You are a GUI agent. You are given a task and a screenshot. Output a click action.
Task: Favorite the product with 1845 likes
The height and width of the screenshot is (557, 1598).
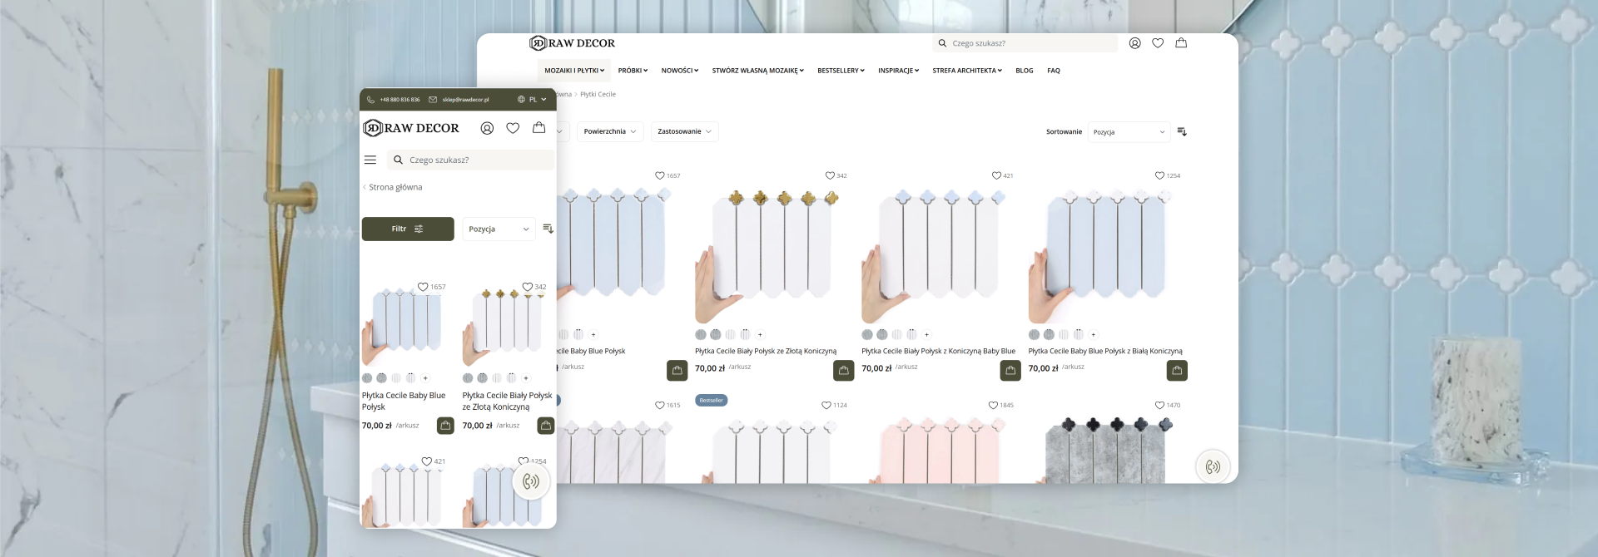[993, 406]
